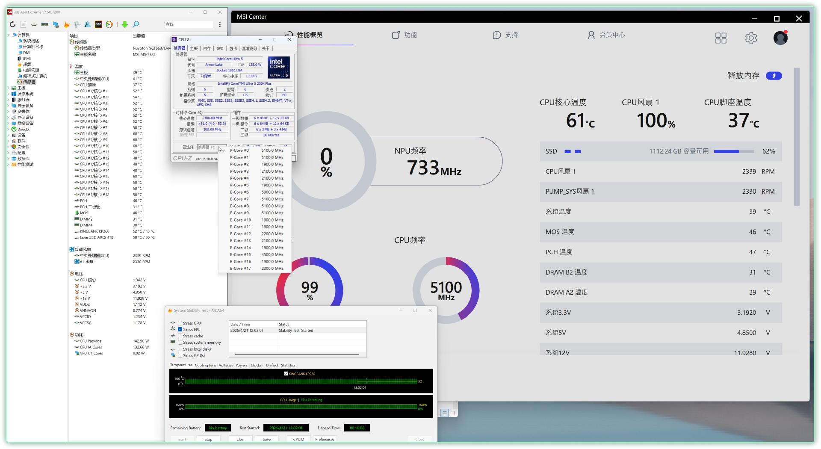Expand the 服务器 tree node in AIDA64
821x449 pixels.
pyautogui.click(x=9, y=100)
